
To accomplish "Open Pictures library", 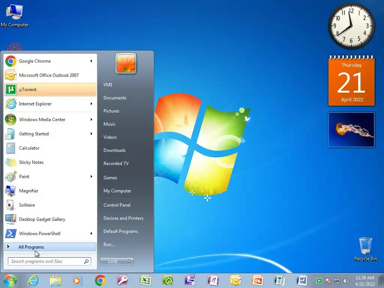I will tap(111, 111).
